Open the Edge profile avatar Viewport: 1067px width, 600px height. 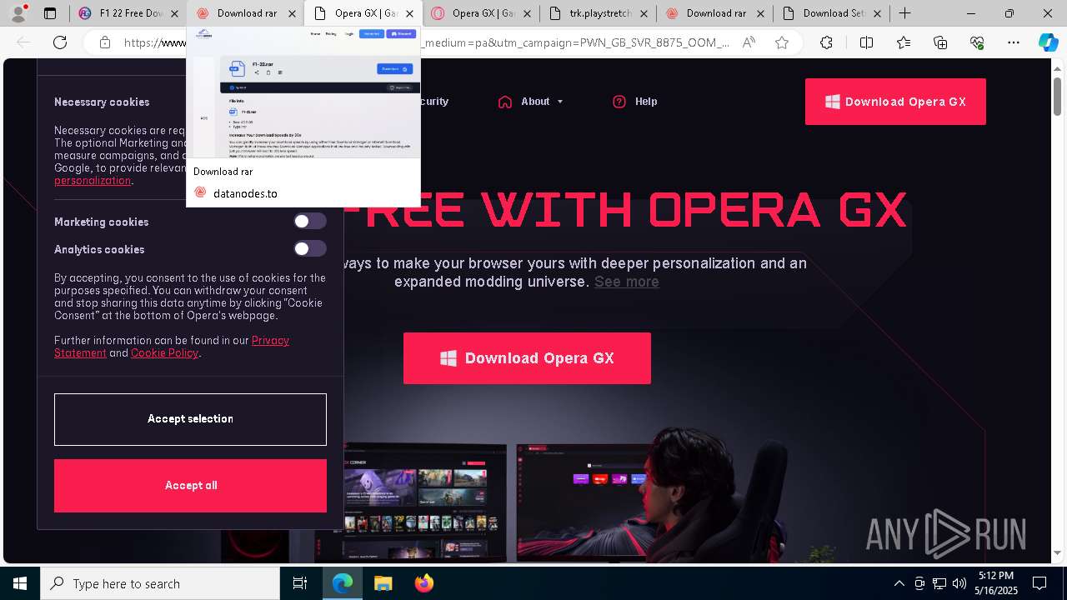point(18,13)
